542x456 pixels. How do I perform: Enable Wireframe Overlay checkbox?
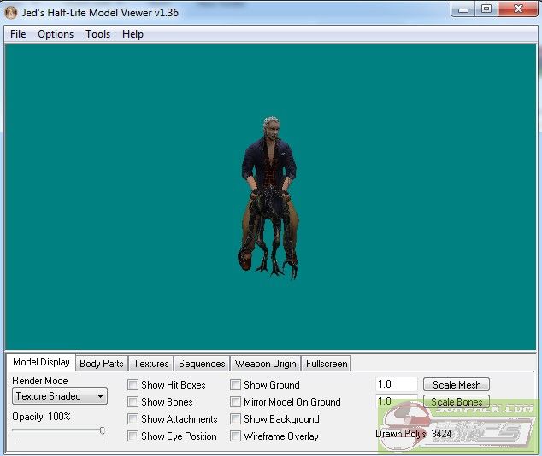point(235,436)
